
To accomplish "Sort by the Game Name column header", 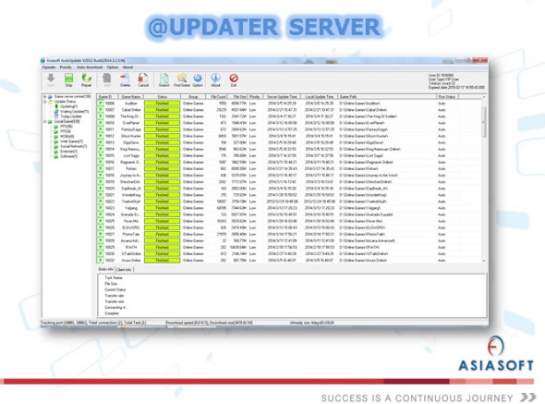I will 131,97.
